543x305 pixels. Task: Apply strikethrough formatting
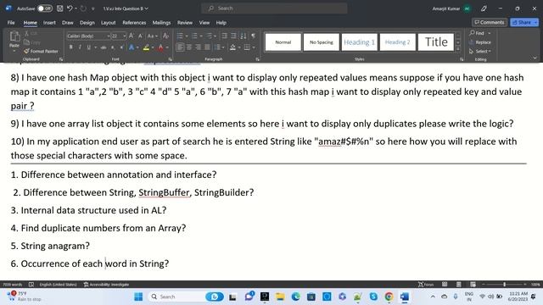click(x=104, y=47)
